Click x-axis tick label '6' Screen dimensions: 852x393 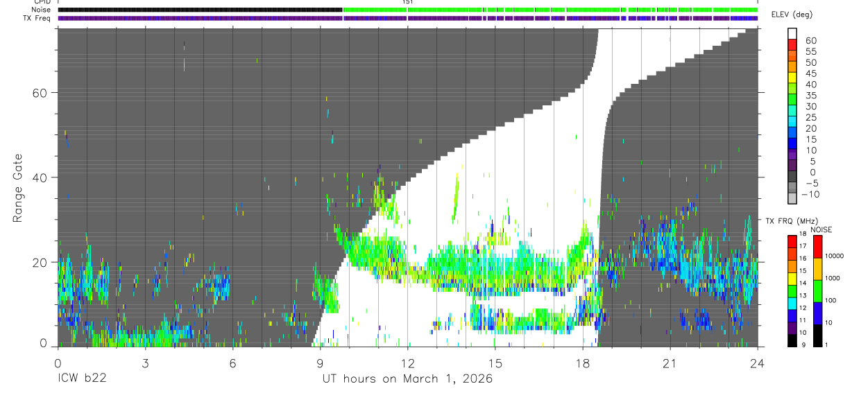point(232,363)
